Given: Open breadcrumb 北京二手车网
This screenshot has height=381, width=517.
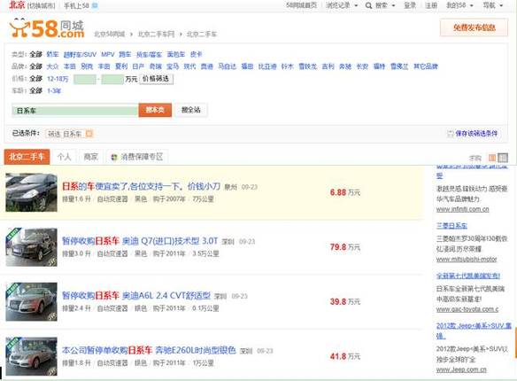Looking at the screenshot, I should 156,34.
